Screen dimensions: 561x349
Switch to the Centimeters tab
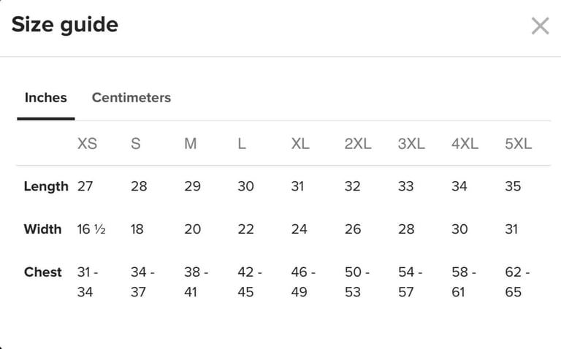131,97
